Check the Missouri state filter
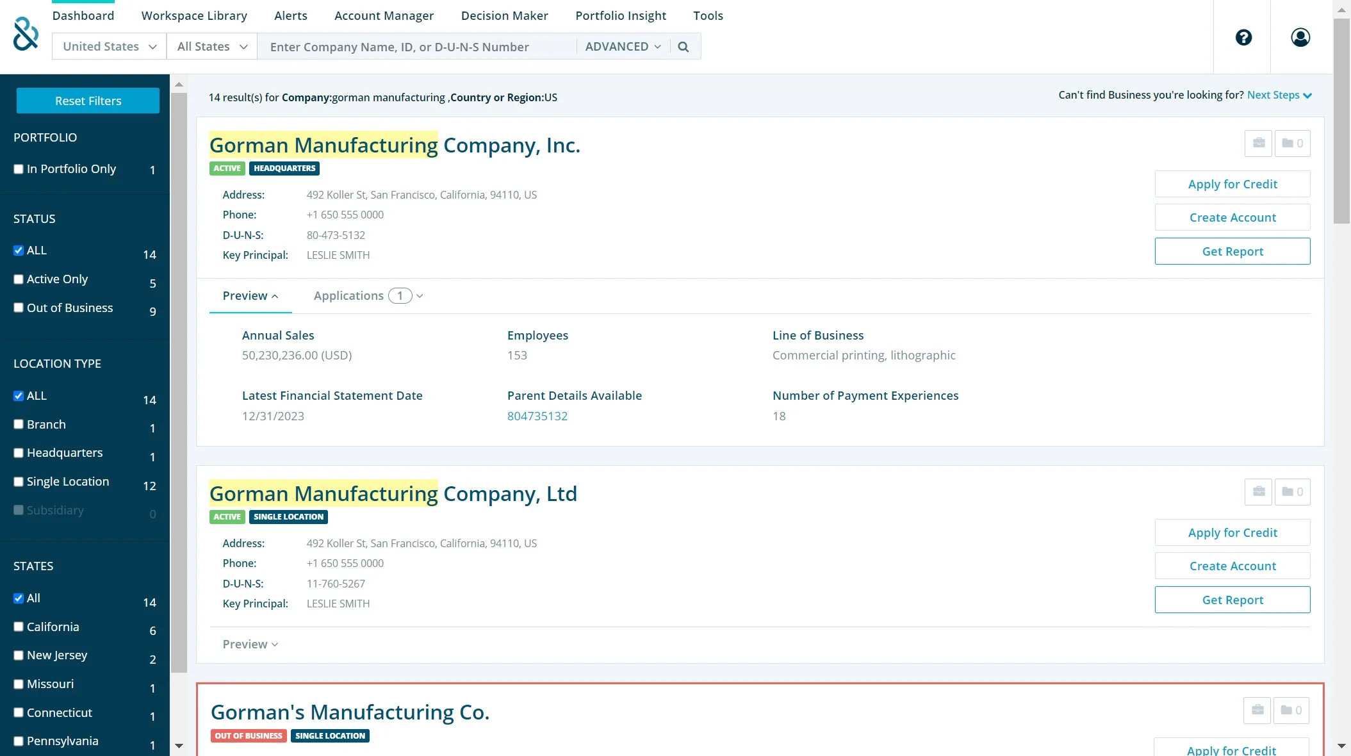This screenshot has width=1351, height=756. (x=19, y=684)
